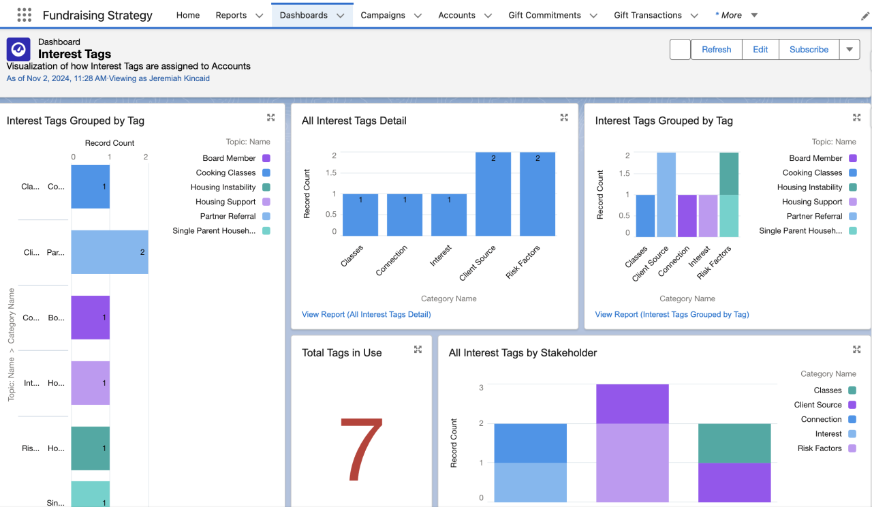Open dropdown next to Subscribe button
872x507 pixels.
coord(850,49)
